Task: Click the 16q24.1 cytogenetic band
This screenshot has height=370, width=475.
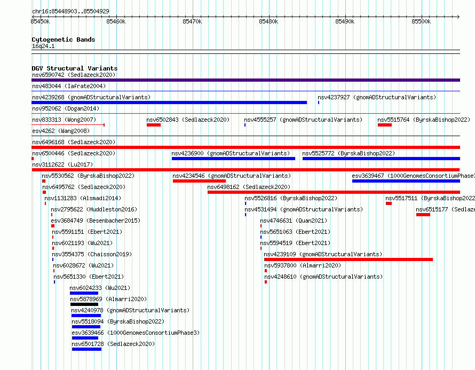Action: pos(246,52)
